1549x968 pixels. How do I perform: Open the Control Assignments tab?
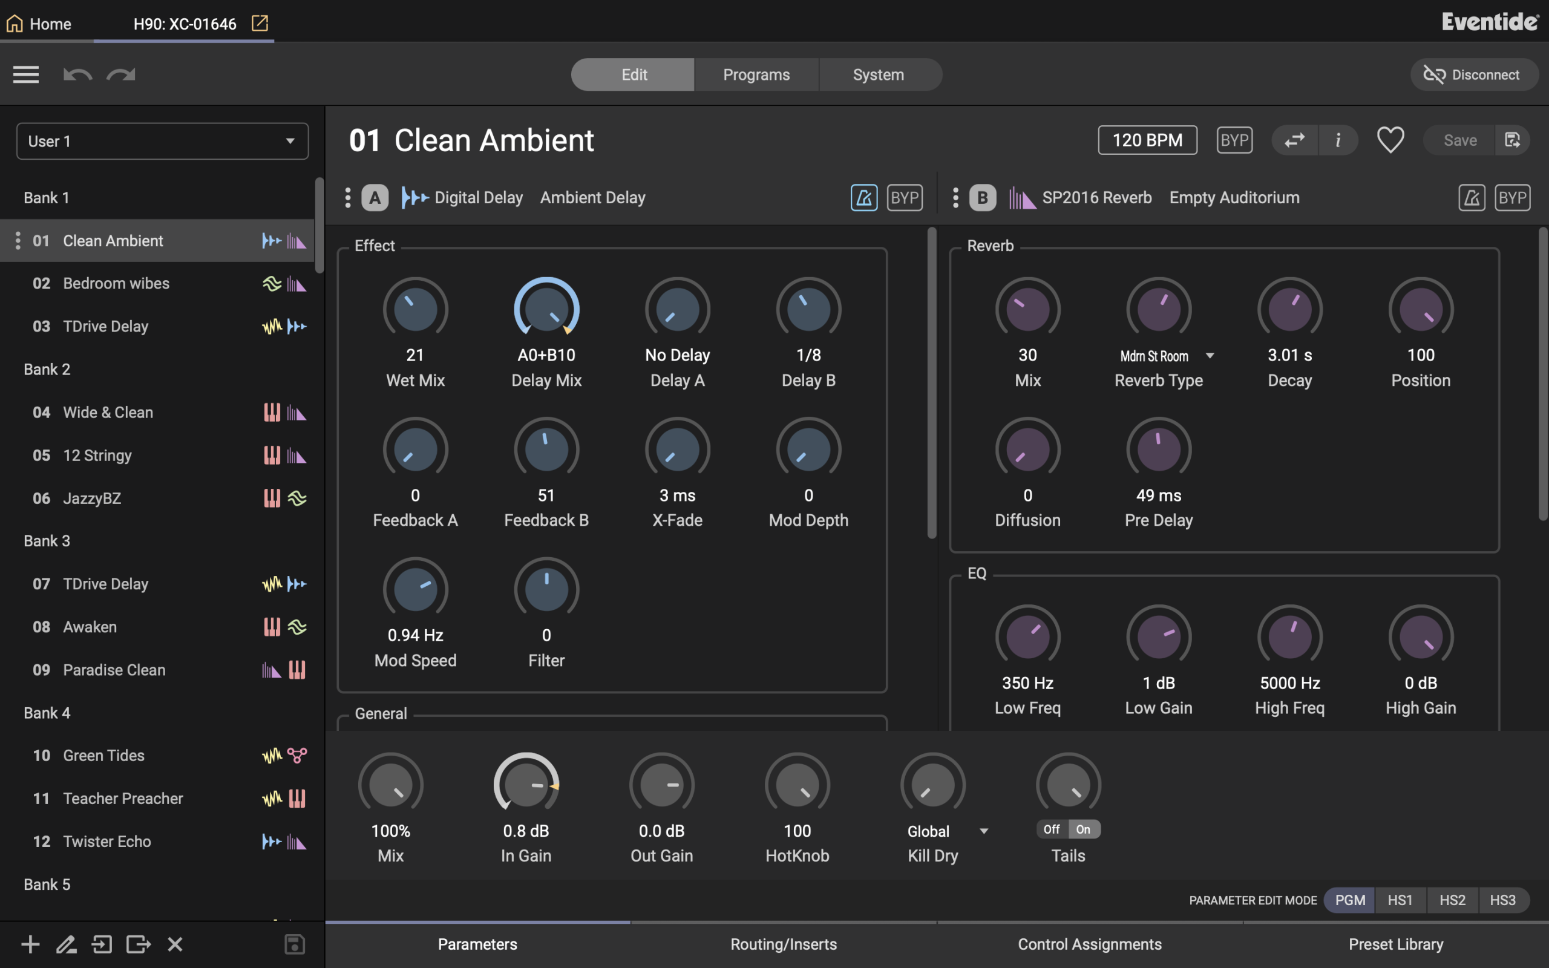point(1089,944)
